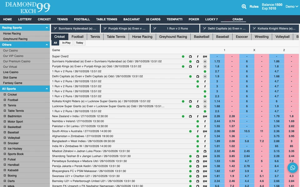
Task: Open the Bangladesh v West Indies match
Action: 83,141
